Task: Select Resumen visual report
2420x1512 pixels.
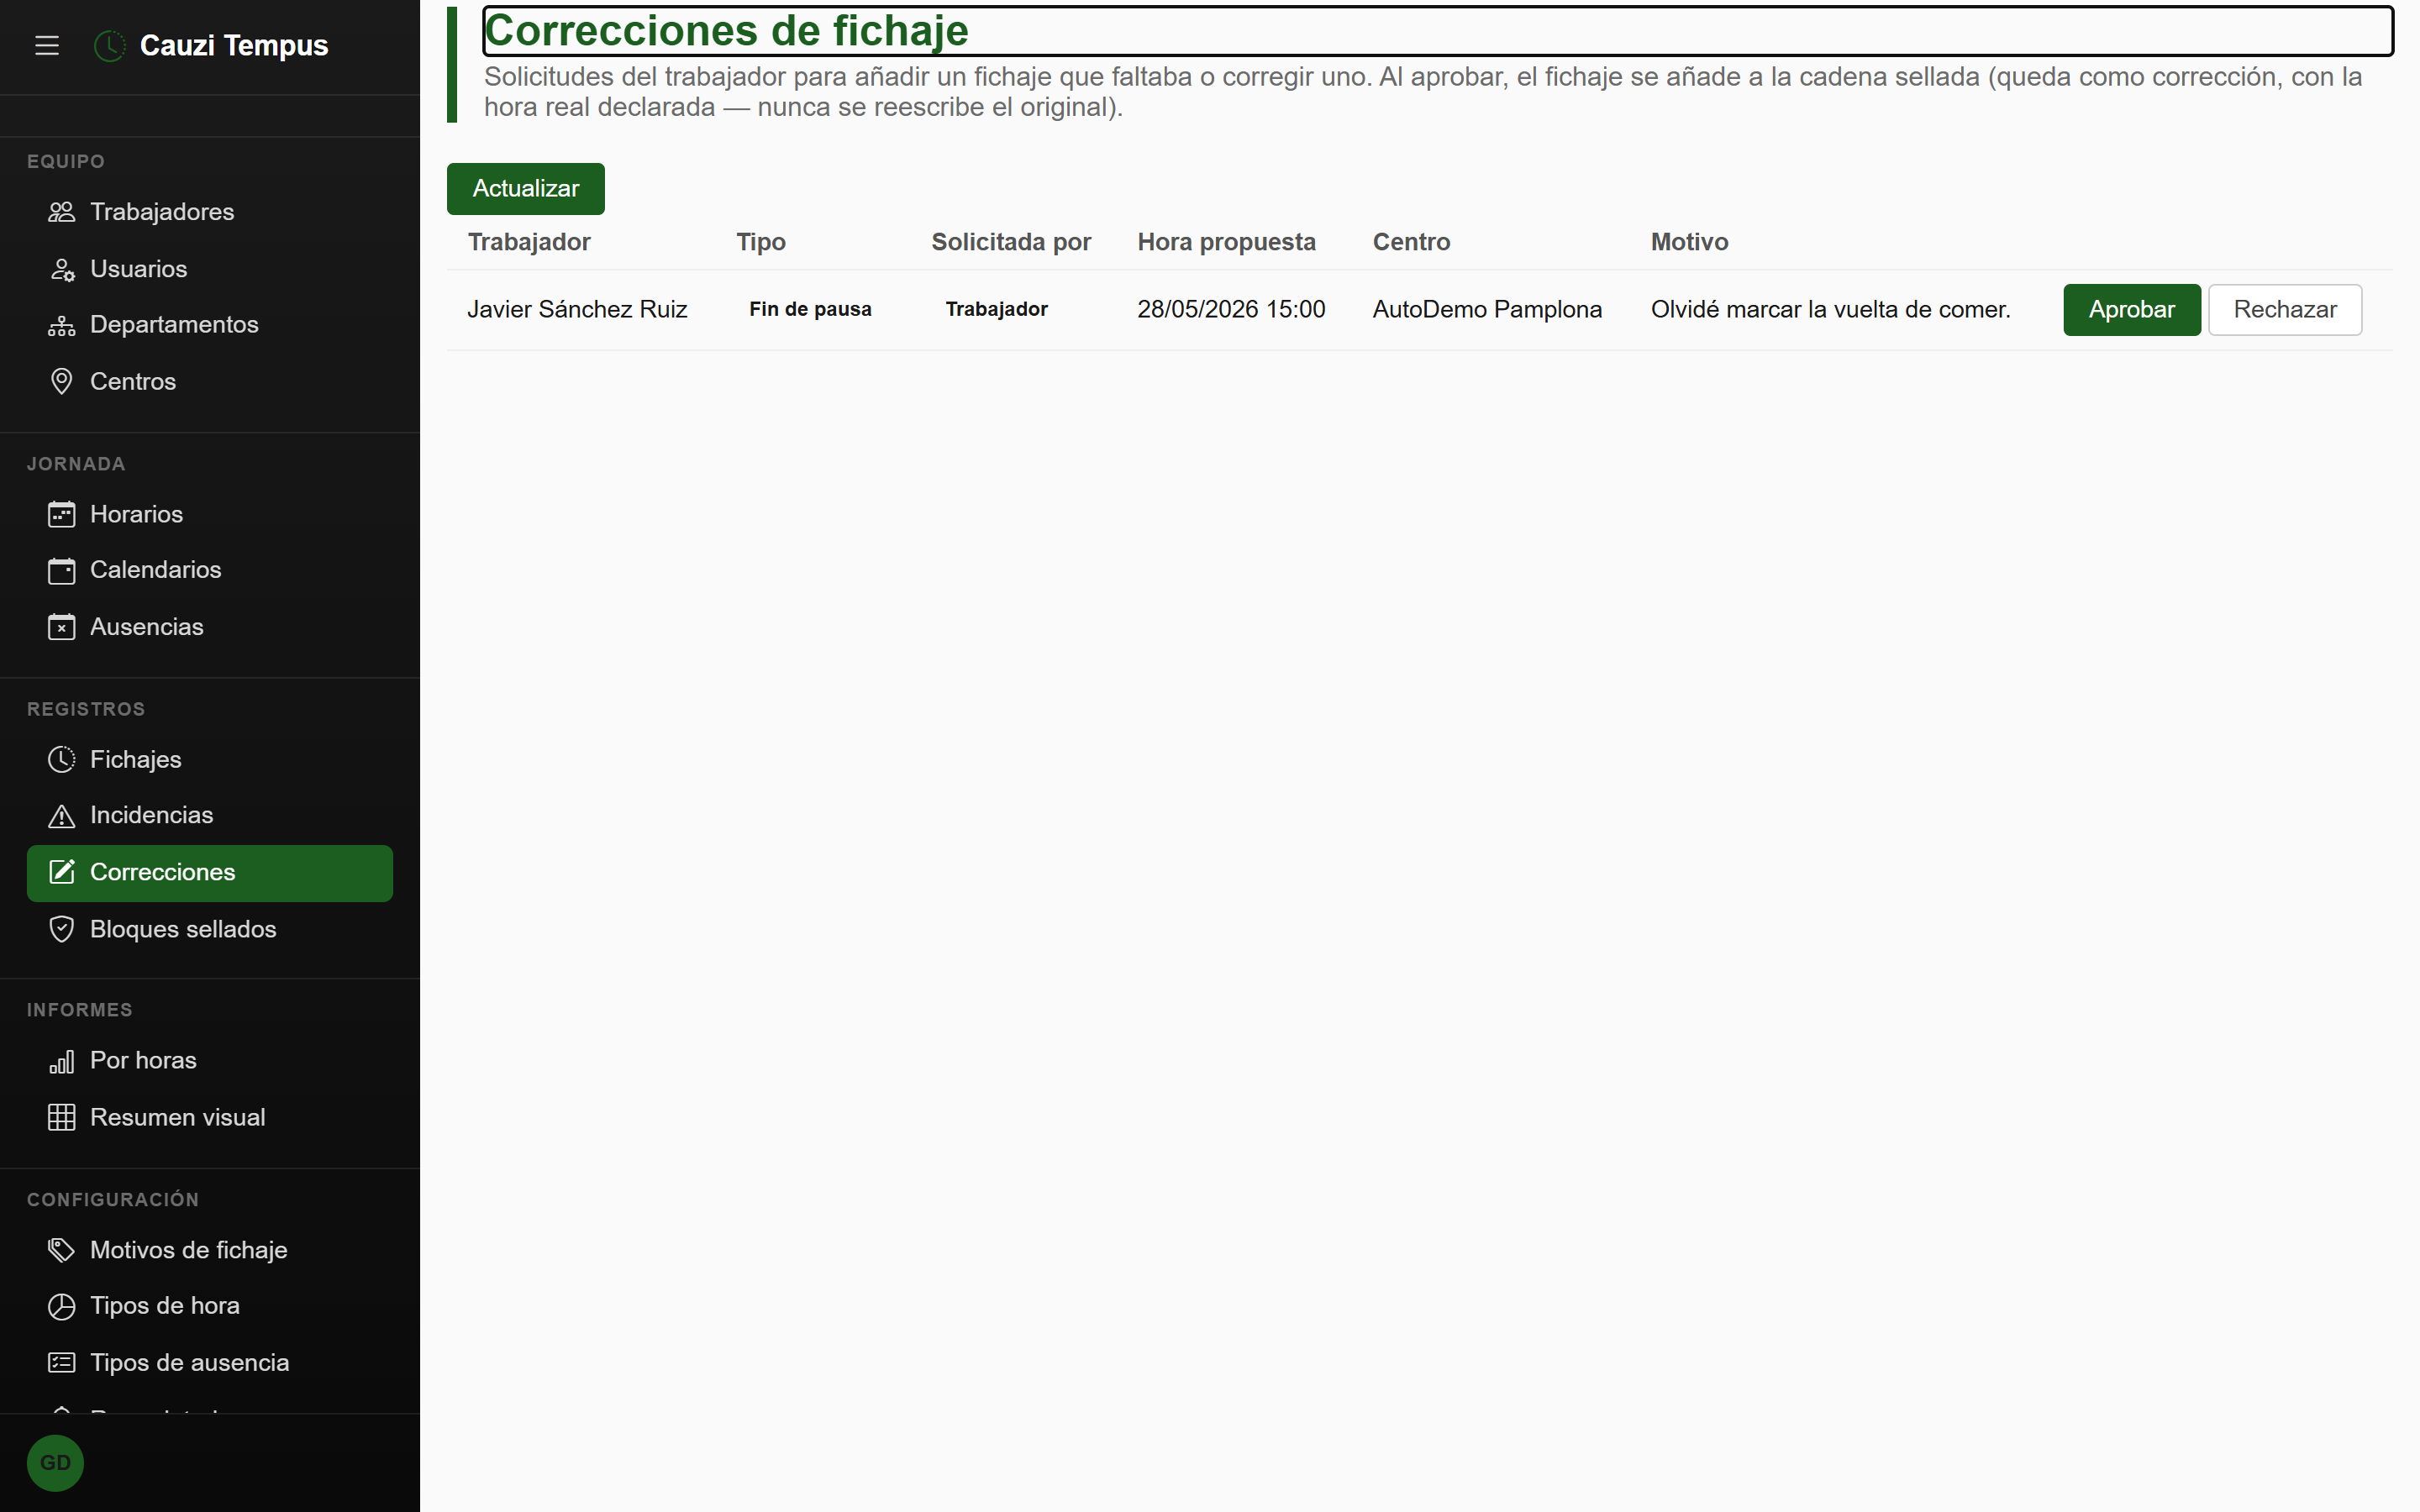Action: pos(210,1117)
